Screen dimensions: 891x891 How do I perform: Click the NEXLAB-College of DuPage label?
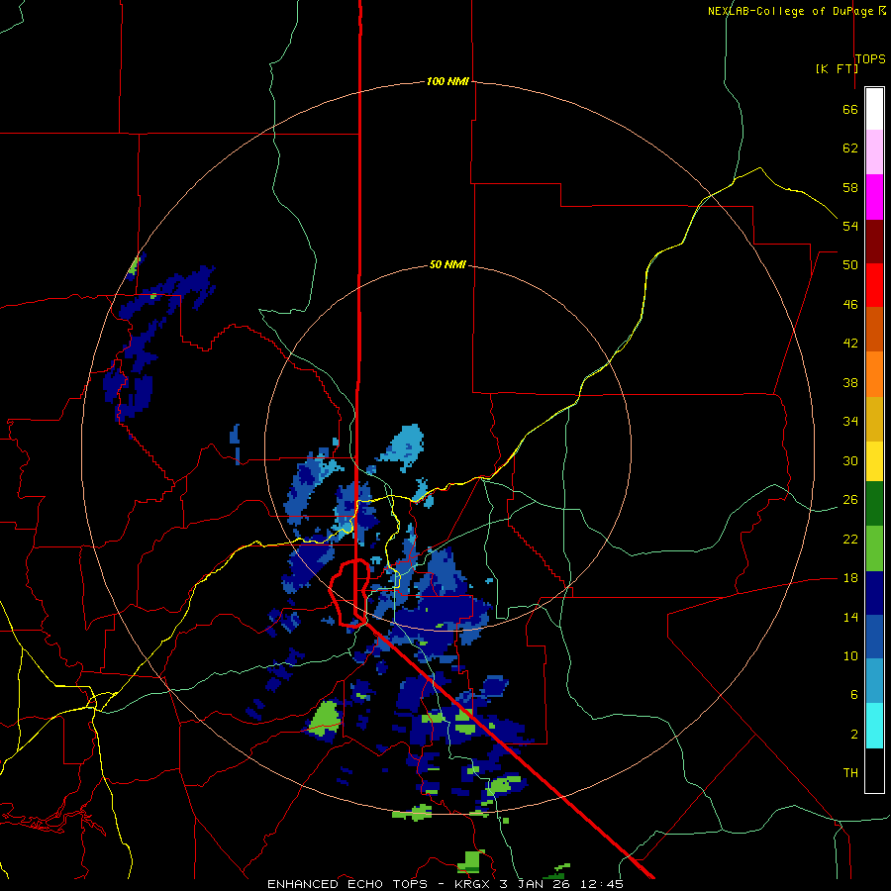click(792, 11)
